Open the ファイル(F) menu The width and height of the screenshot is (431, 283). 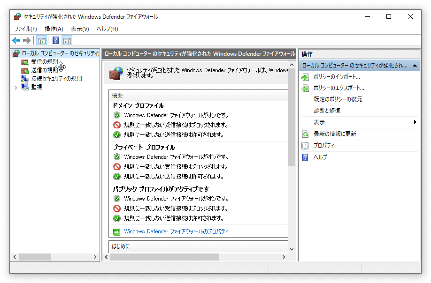25,29
